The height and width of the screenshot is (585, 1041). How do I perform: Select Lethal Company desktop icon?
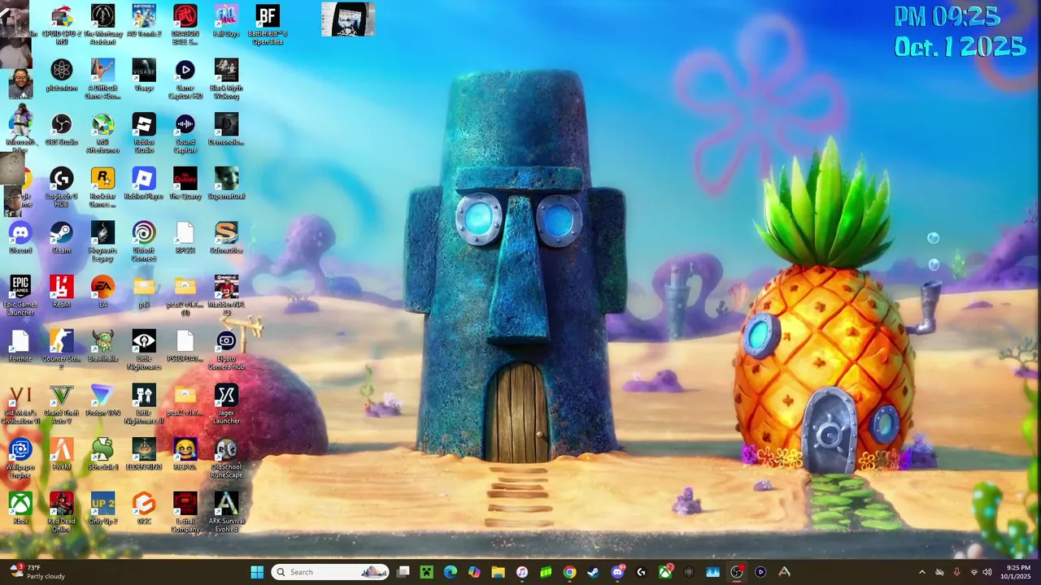click(x=185, y=512)
